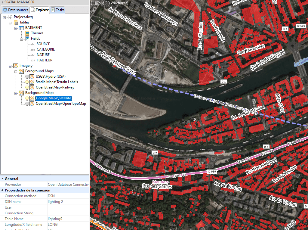
Task: Open the [-] viewport controls menu
Action: pos(93,3)
